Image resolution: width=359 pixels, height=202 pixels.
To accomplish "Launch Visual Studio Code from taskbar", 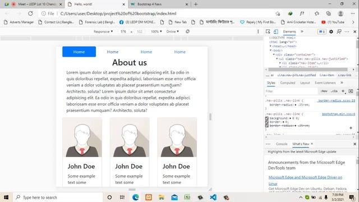I will coord(213,197).
